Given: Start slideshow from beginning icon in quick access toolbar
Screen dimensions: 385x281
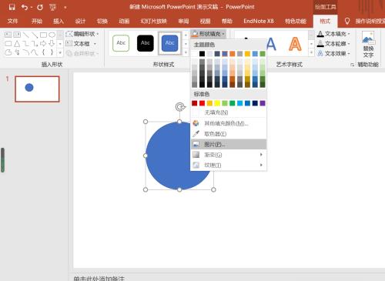Looking at the screenshot, I should 53,7.
